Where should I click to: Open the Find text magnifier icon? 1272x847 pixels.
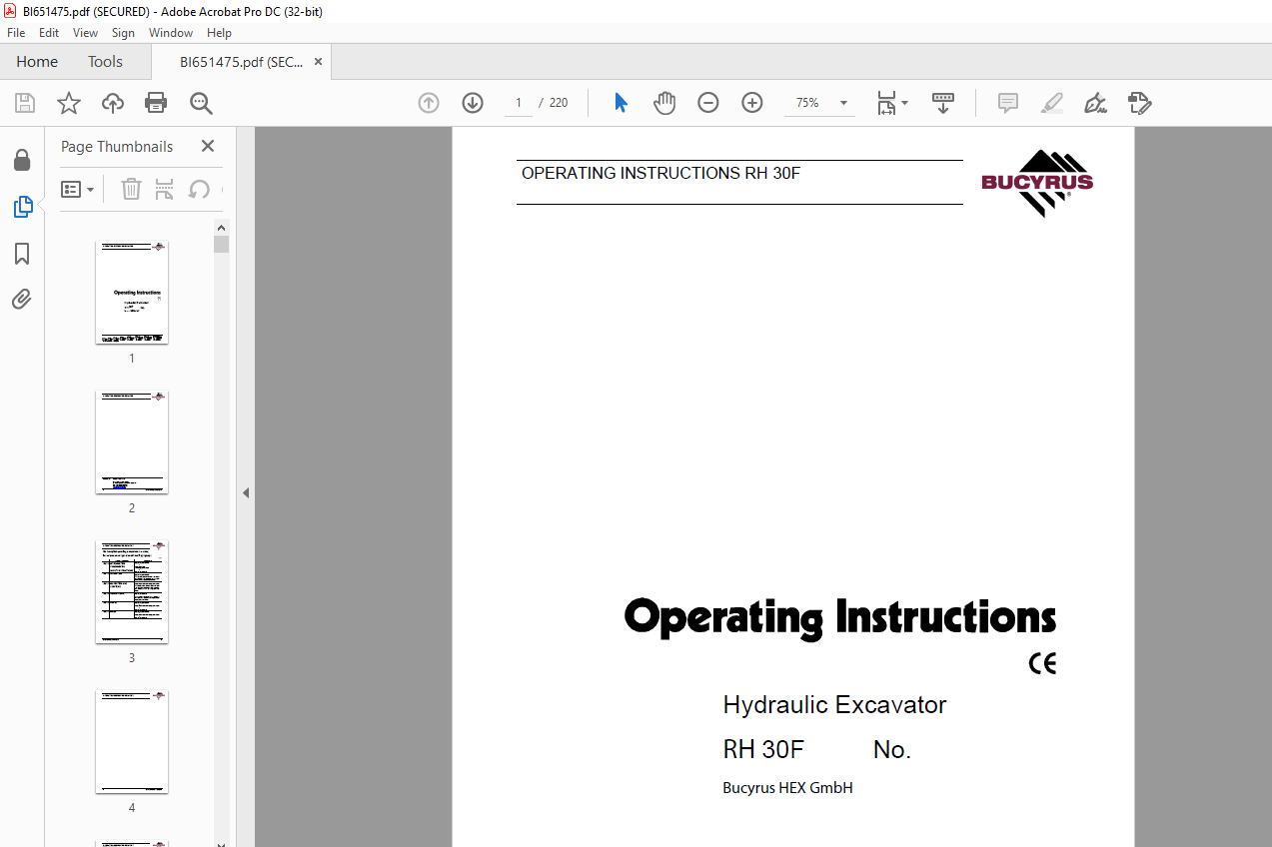pos(201,103)
